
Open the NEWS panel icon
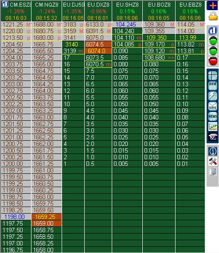pos(212,116)
